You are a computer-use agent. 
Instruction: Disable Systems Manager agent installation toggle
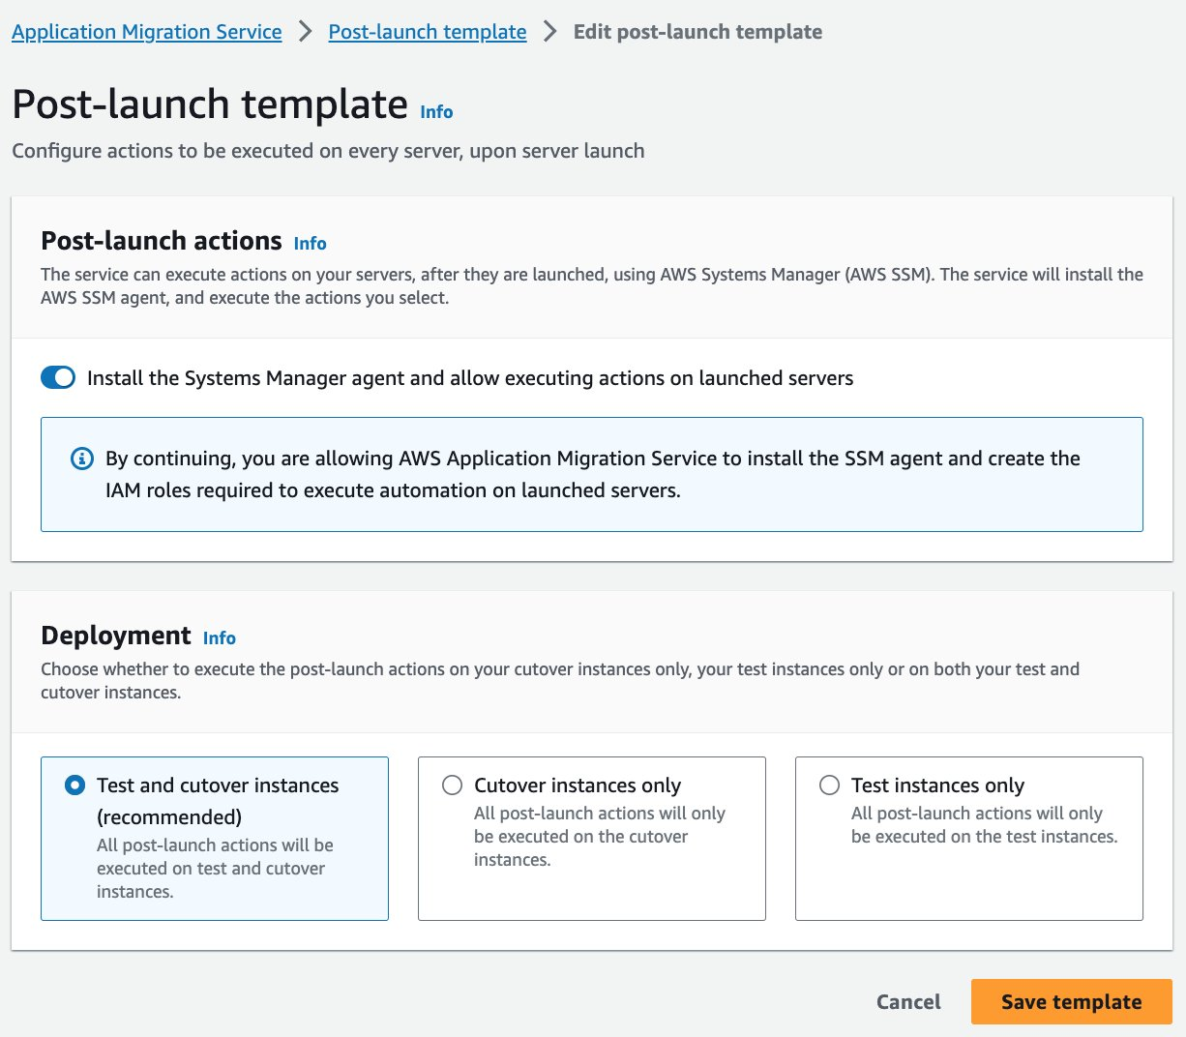58,377
